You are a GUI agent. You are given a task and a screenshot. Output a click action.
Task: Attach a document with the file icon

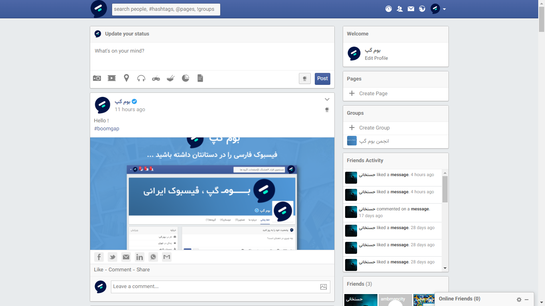tap(200, 78)
